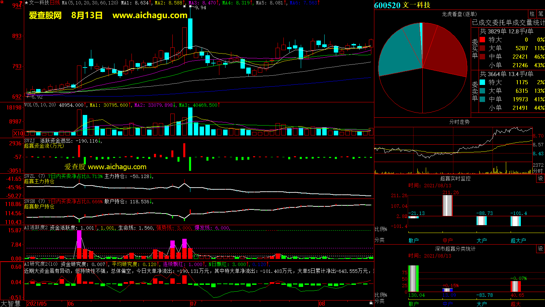Select the 龙虎看盘(逐单) panel title
The height and width of the screenshot is (307, 545).
459,14
